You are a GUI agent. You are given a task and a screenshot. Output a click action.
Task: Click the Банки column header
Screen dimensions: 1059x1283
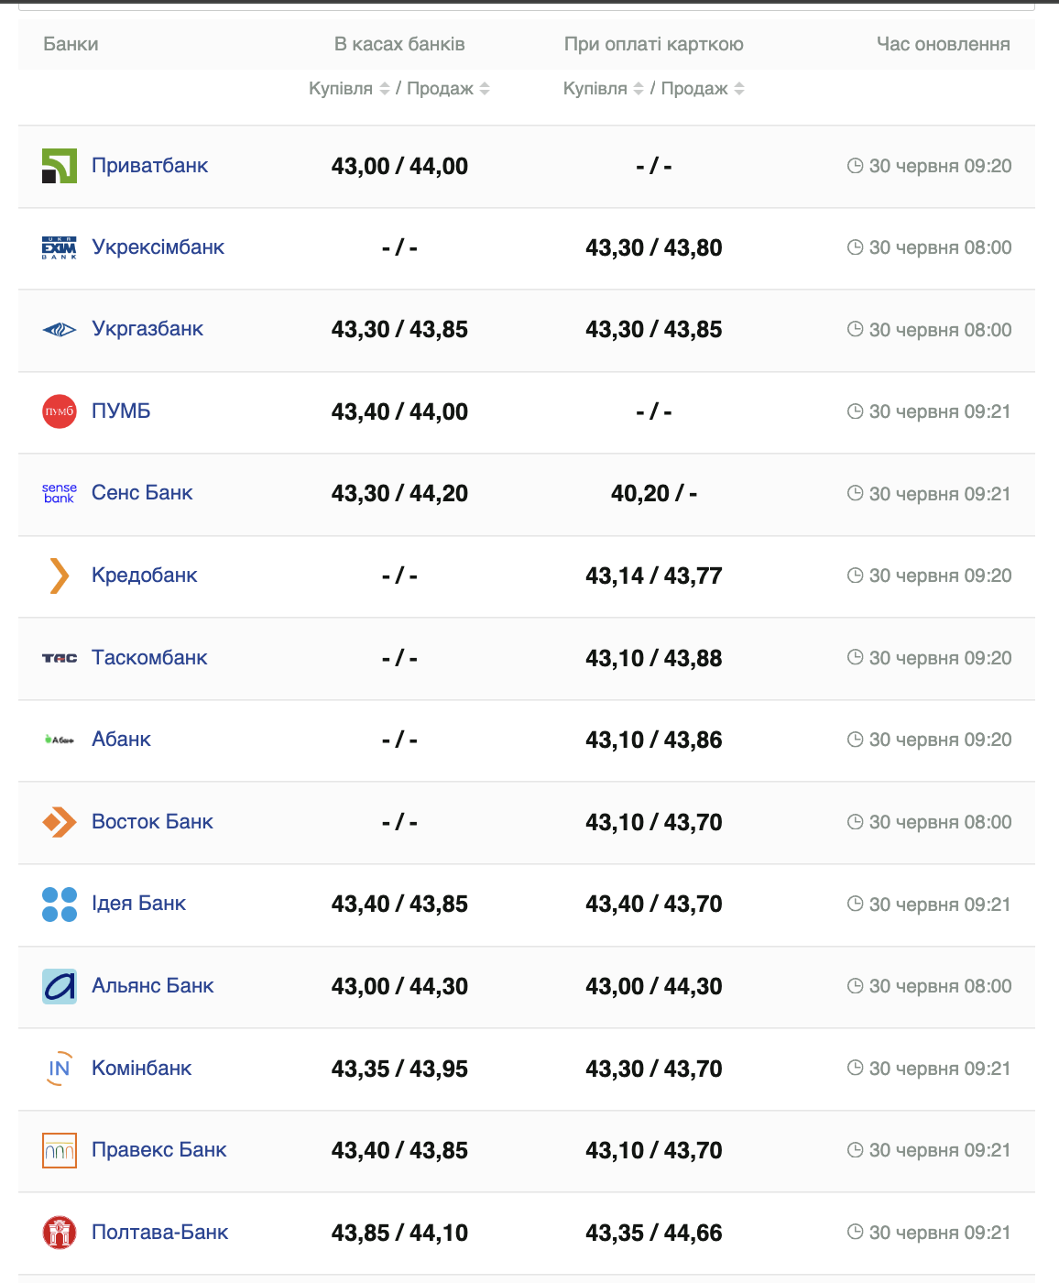tap(71, 44)
